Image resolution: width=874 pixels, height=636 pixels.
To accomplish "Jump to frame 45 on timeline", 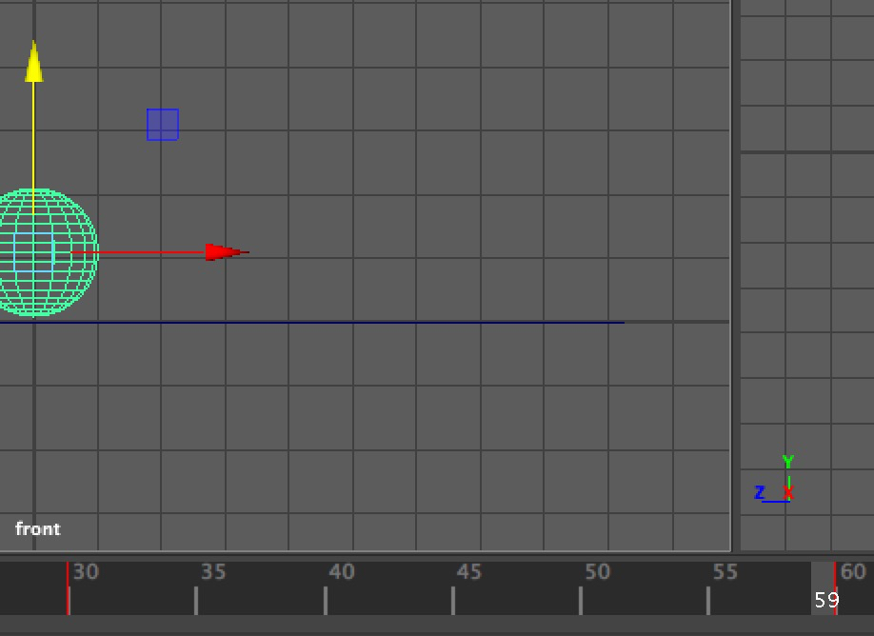I will pos(469,571).
